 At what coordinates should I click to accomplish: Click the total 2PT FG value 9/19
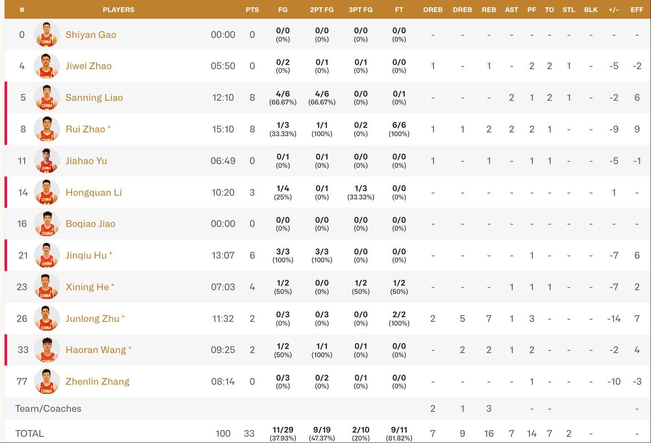pyautogui.click(x=322, y=430)
